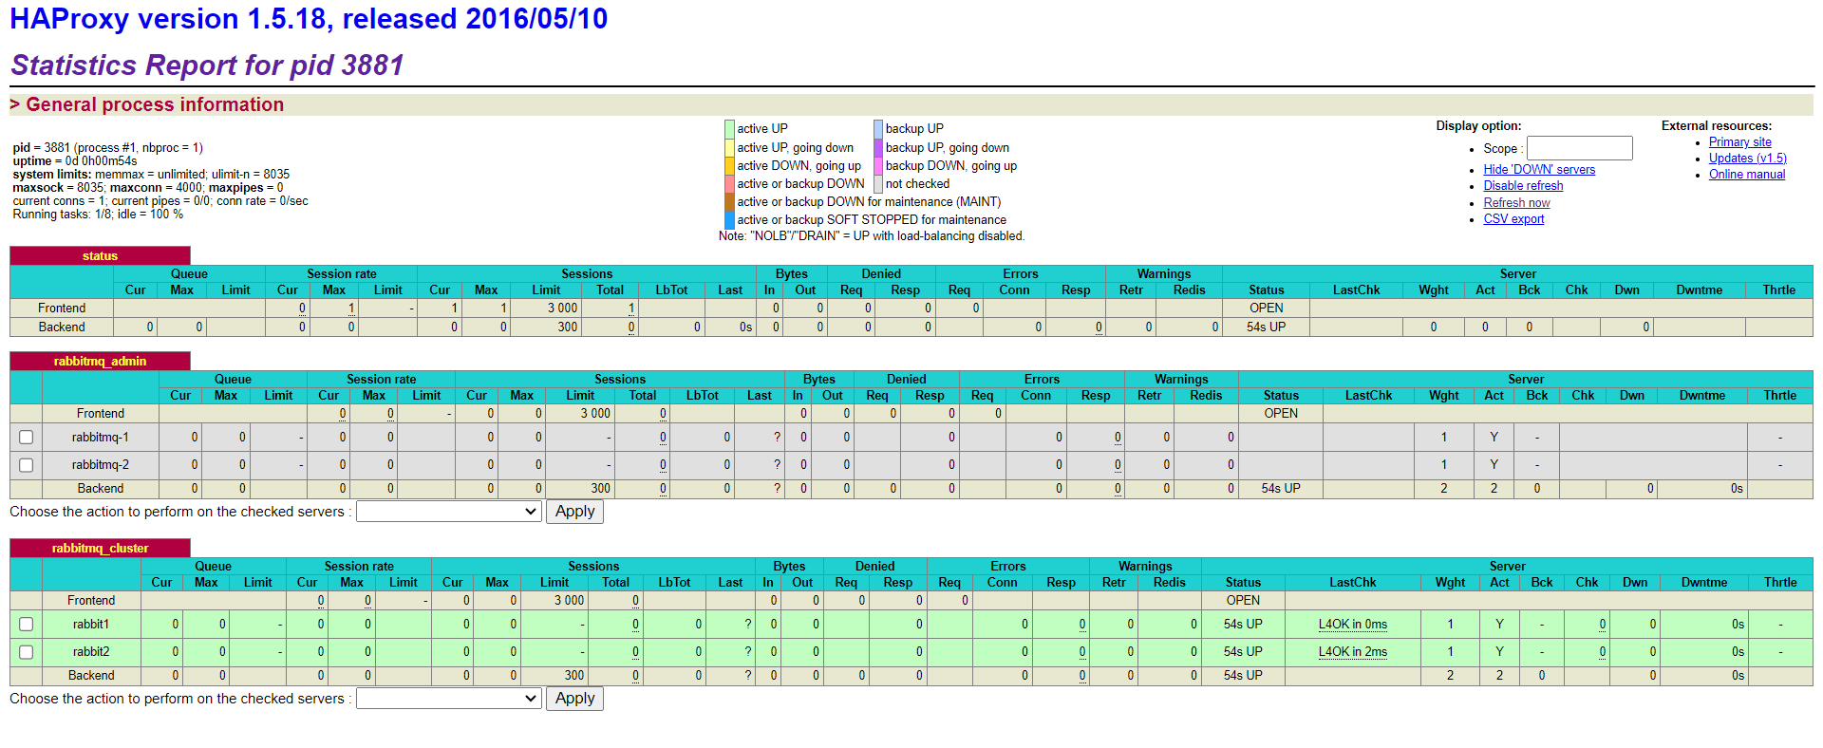
Task: Click the 'pid = 3881' process info line
Action: [107, 148]
